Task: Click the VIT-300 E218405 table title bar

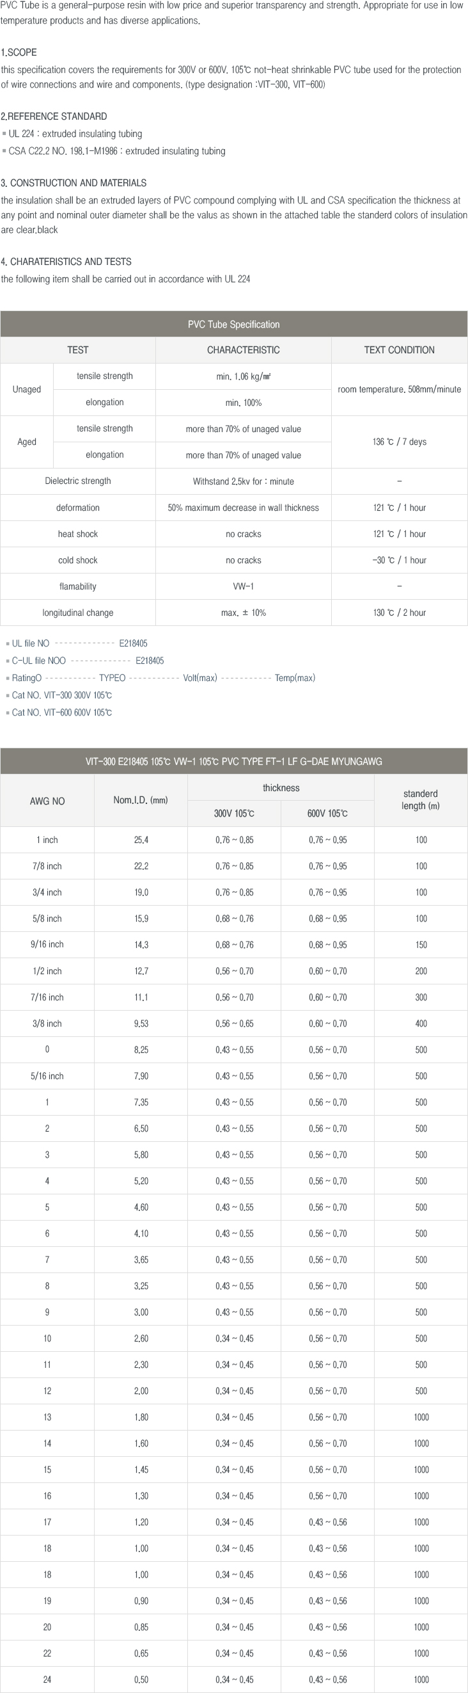Action: [233, 761]
